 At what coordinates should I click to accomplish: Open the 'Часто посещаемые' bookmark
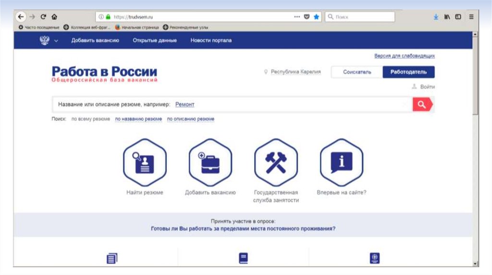pos(38,27)
